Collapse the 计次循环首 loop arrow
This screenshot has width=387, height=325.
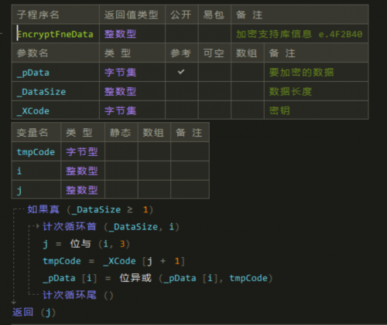coord(38,226)
